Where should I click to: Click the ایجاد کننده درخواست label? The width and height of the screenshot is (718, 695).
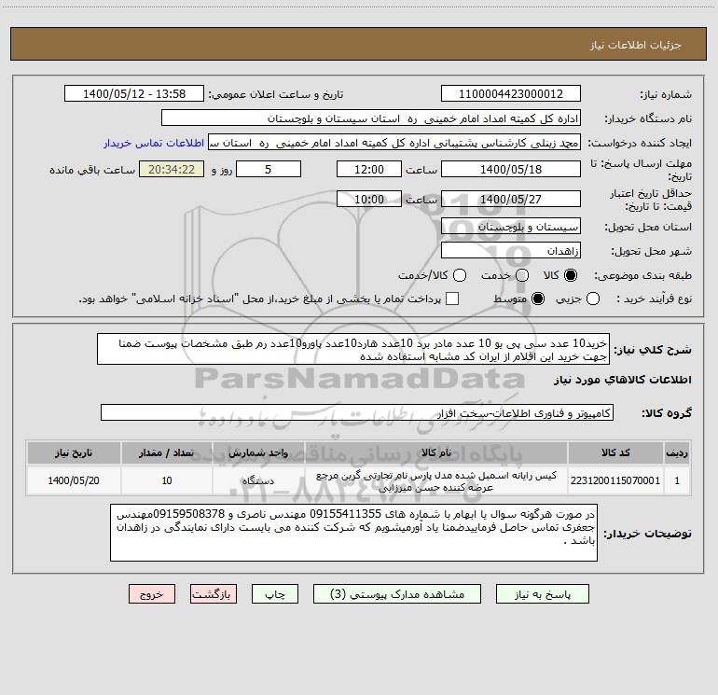pyautogui.click(x=640, y=144)
